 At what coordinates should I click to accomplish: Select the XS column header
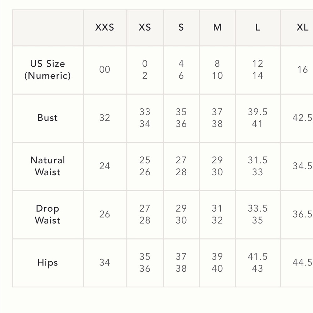click(145, 28)
